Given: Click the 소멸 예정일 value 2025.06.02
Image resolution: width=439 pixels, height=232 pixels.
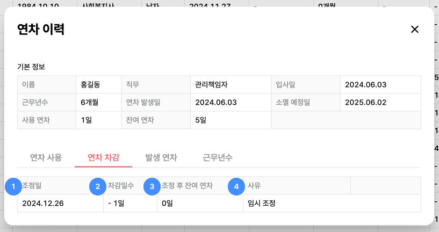Looking at the screenshot, I should (365, 102).
